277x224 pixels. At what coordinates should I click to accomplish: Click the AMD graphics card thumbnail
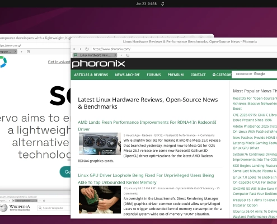pyautogui.click(x=100, y=144)
